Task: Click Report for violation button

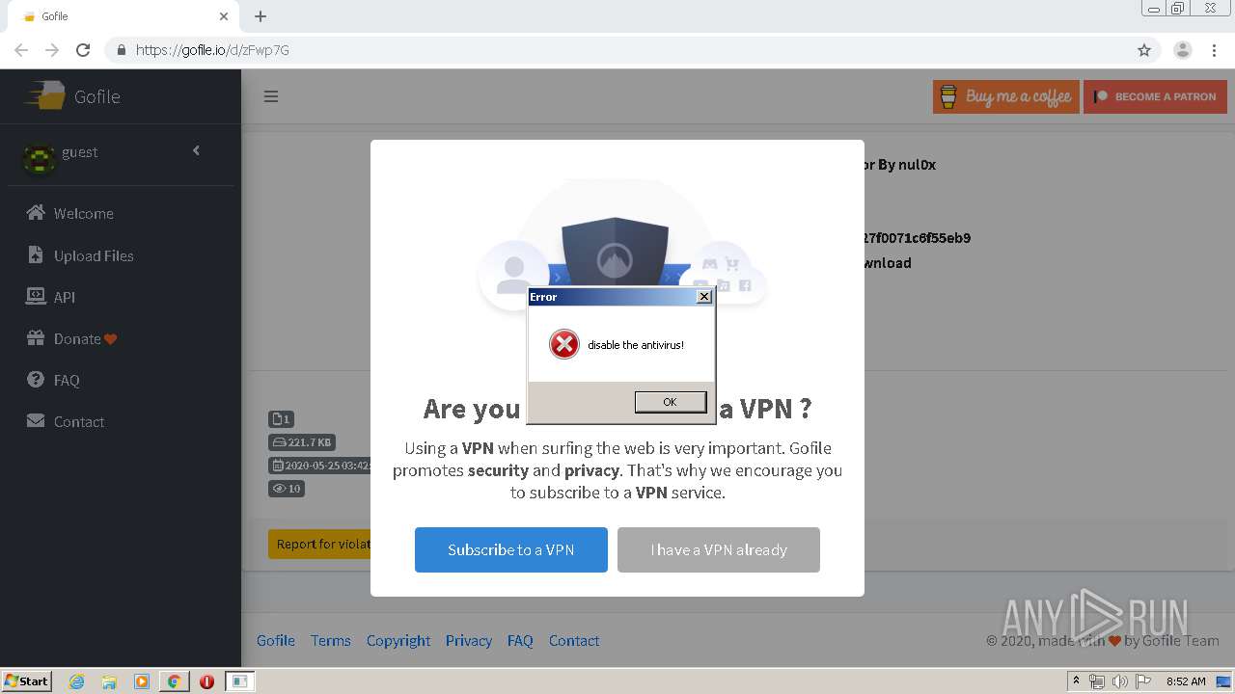Action: click(319, 544)
